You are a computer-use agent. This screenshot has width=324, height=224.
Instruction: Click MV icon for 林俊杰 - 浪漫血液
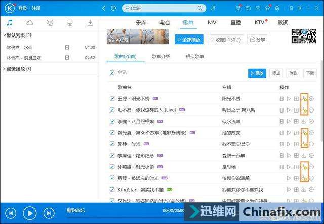click(x=67, y=57)
